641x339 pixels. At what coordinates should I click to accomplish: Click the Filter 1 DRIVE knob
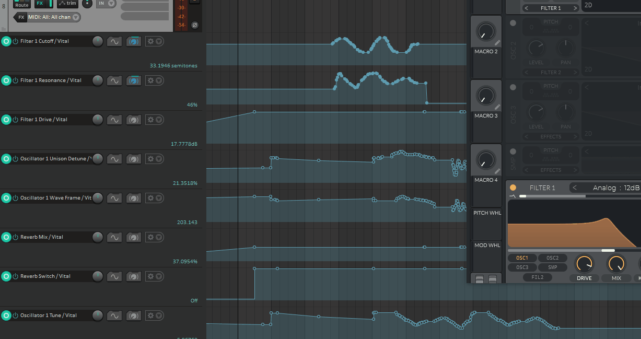[x=584, y=264]
